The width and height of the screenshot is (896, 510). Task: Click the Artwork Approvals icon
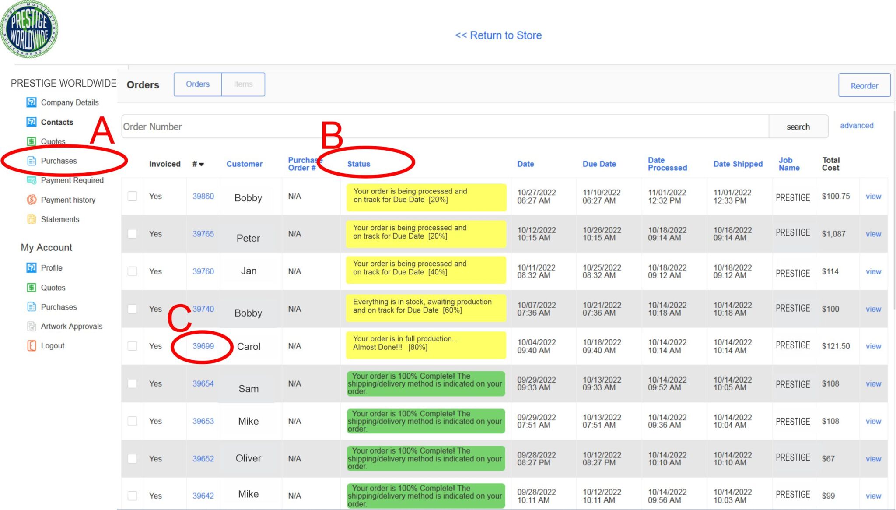pos(31,326)
